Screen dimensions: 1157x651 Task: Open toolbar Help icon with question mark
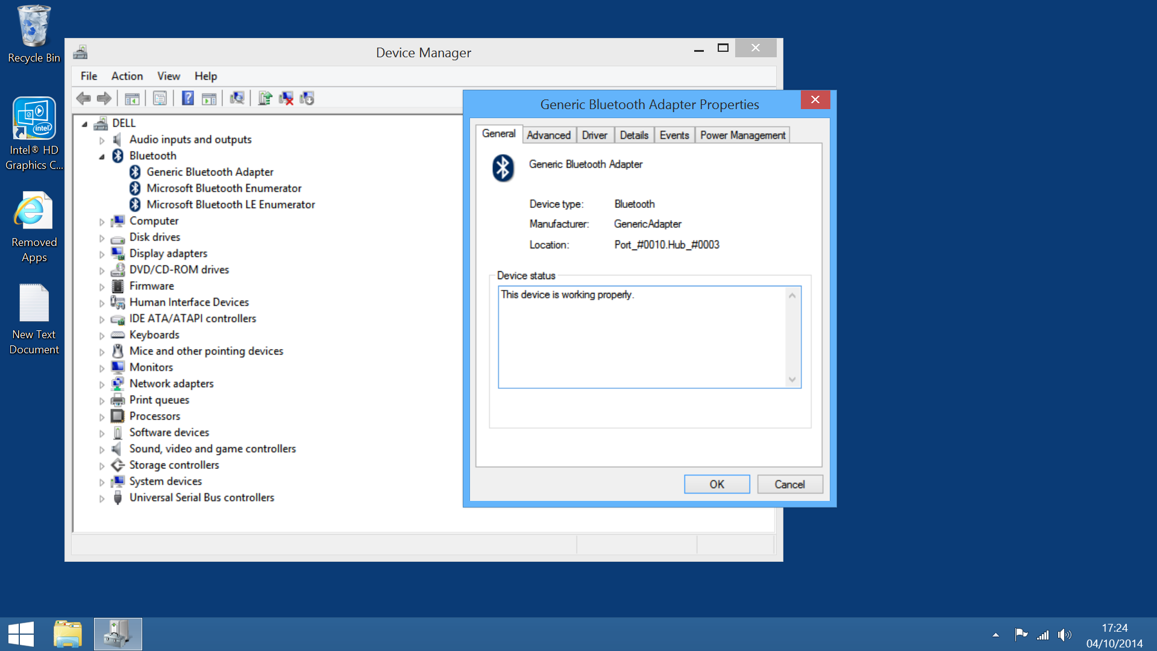(188, 98)
